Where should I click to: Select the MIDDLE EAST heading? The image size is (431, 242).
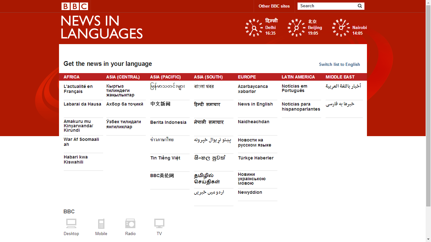(x=340, y=77)
